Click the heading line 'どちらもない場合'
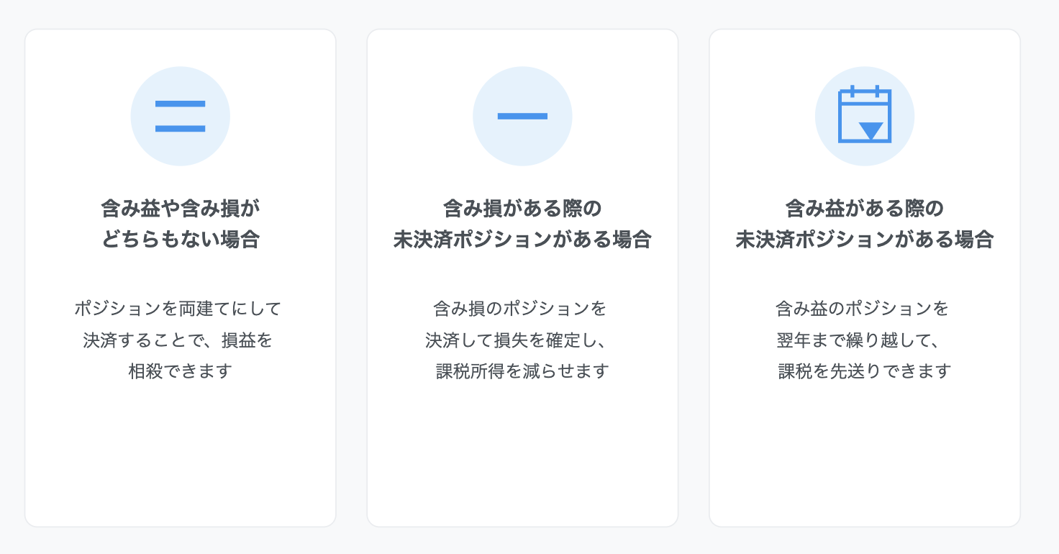The height and width of the screenshot is (554, 1059). point(180,240)
